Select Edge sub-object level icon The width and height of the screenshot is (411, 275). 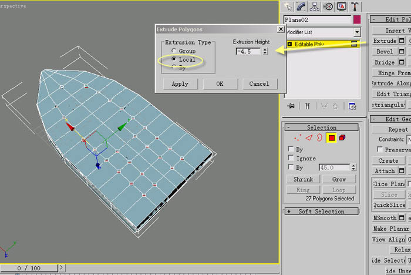coord(309,137)
